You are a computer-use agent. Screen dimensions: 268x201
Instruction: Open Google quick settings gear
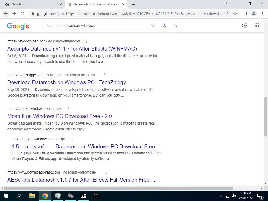[245, 25]
